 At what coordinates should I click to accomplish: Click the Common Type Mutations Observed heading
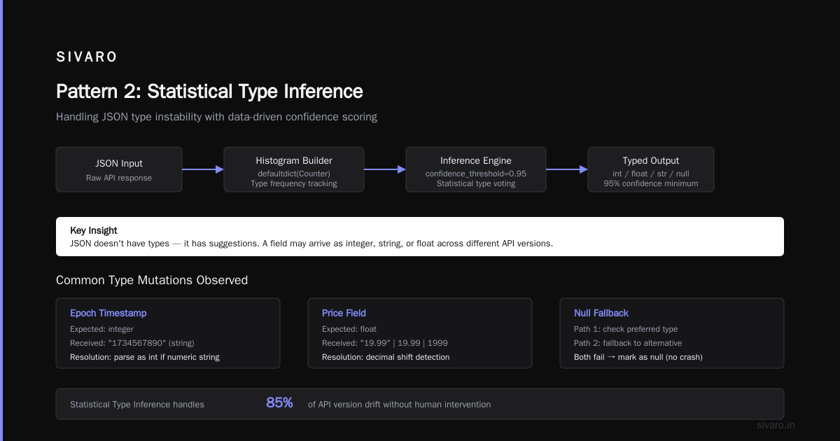tap(152, 280)
